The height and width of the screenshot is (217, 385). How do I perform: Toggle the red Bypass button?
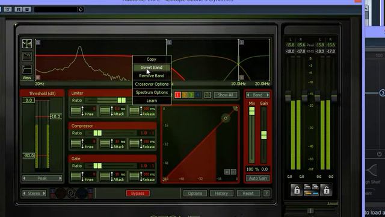click(138, 193)
